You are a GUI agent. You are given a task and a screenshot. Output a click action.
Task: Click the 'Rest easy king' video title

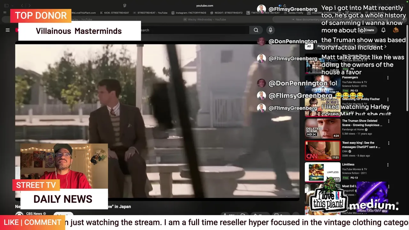coord(361,145)
